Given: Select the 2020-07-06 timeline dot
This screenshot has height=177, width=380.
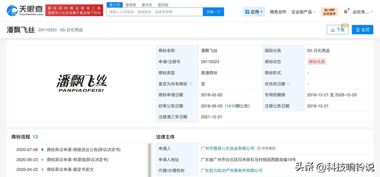Looking at the screenshot, I should [x=42, y=150].
